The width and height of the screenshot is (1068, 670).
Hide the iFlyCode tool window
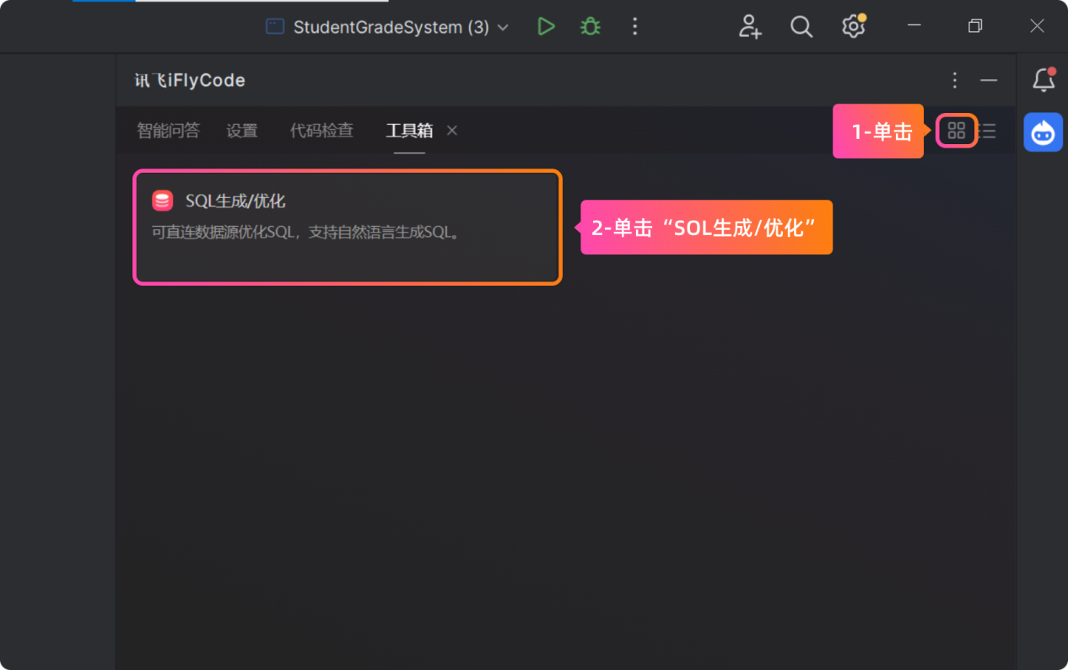[x=989, y=80]
